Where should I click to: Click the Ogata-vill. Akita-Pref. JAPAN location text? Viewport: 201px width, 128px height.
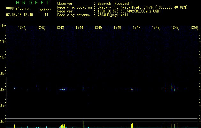[x=143, y=7]
